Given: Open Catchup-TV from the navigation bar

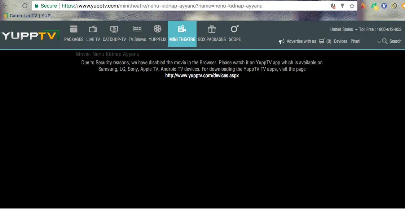Looking at the screenshot, I should [x=114, y=34].
